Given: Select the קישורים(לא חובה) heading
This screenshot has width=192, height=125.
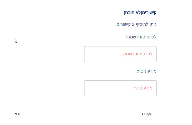Looking at the screenshot, I should pyautogui.click(x=140, y=13).
